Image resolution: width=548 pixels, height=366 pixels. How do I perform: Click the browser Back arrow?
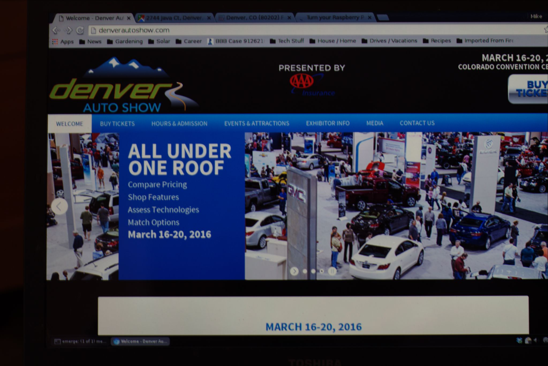56,30
